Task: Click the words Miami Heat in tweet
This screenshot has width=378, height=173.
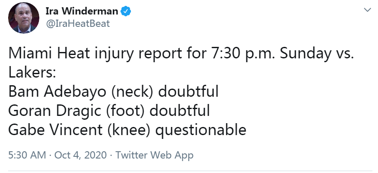Action: tap(48, 54)
